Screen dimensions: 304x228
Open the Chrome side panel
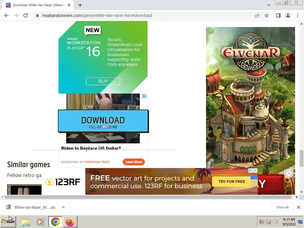tap(278, 15)
